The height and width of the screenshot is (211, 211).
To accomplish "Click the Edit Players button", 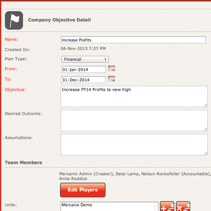I will pyautogui.click(x=83, y=190).
